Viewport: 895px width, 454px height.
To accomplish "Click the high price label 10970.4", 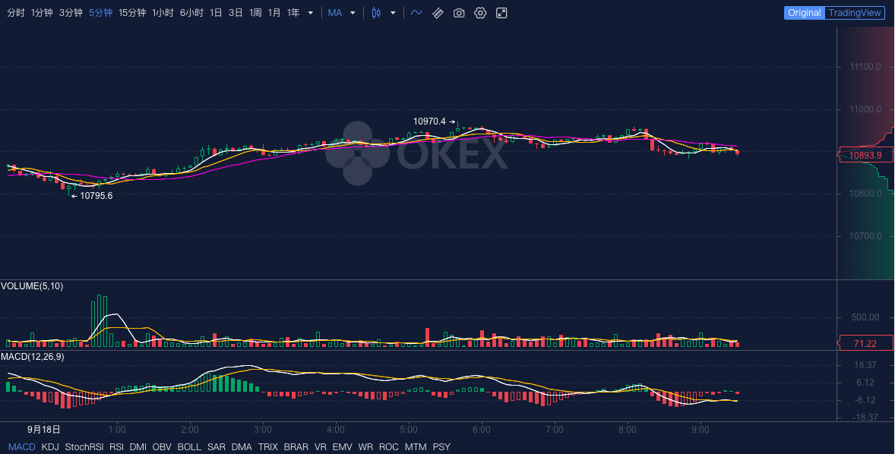I will [429, 121].
